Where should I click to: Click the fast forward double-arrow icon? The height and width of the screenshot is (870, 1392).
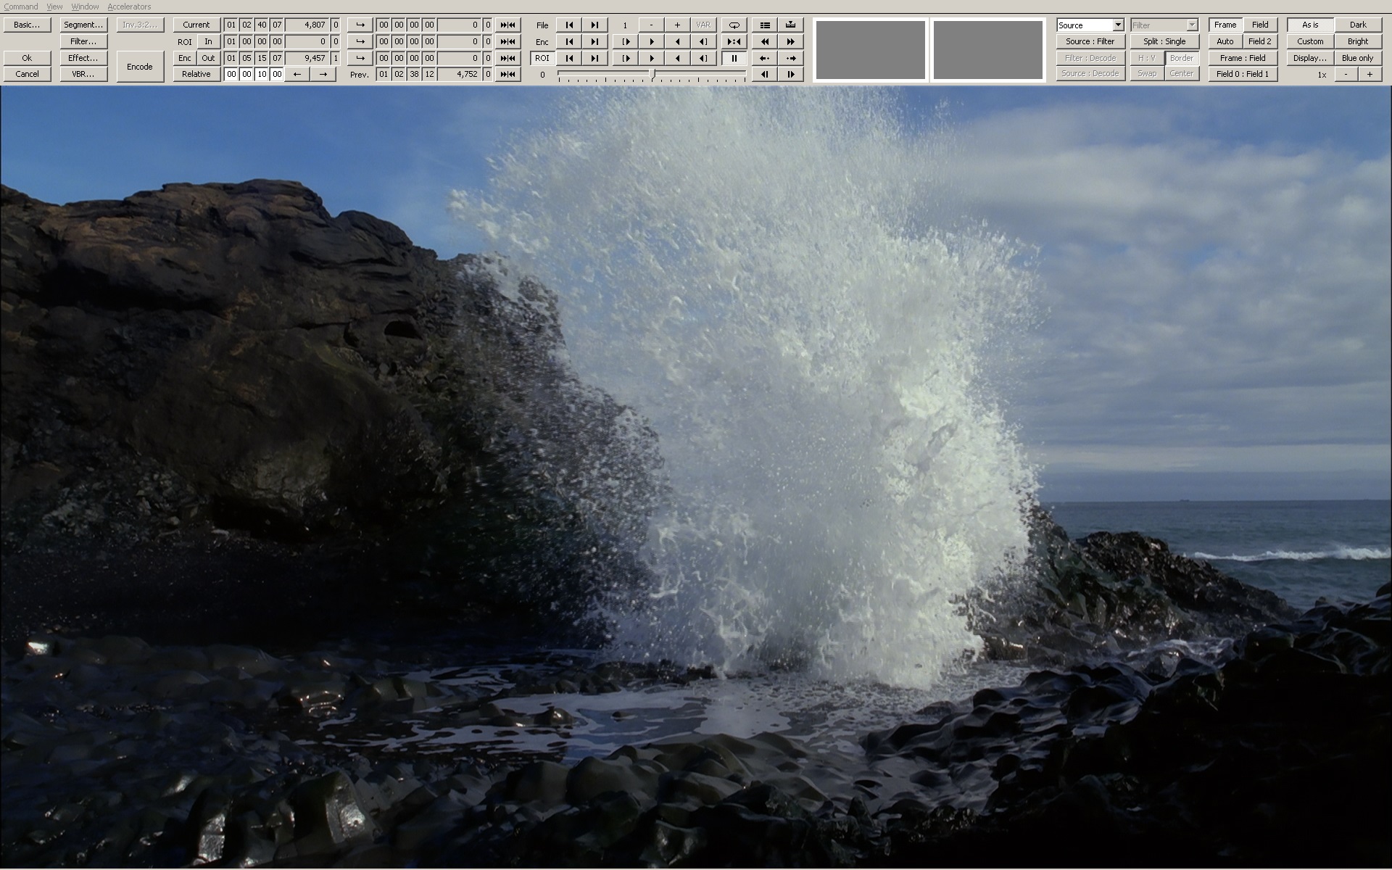tap(790, 41)
